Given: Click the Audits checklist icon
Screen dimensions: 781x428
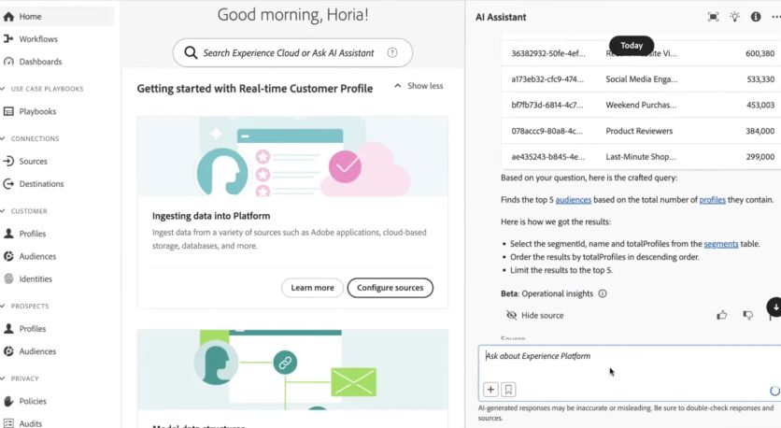Looking at the screenshot, I should 8,423.
